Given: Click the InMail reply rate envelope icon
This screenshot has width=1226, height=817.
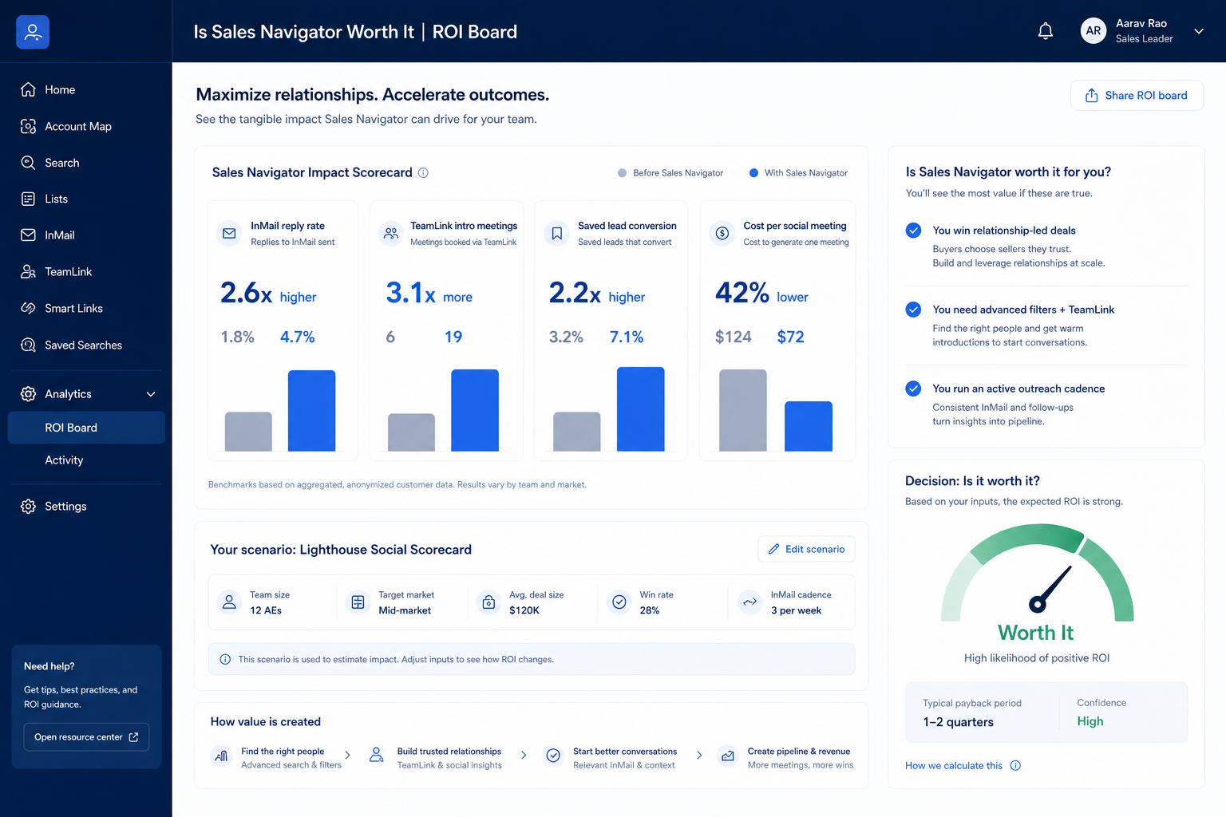Looking at the screenshot, I should pyautogui.click(x=229, y=234).
